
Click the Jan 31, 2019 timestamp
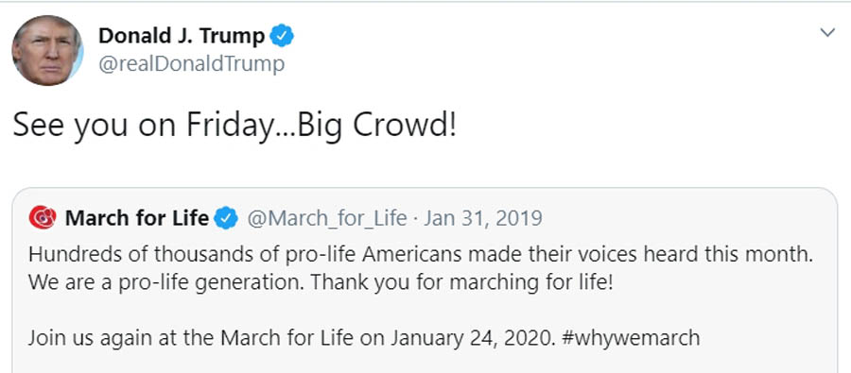(x=483, y=218)
